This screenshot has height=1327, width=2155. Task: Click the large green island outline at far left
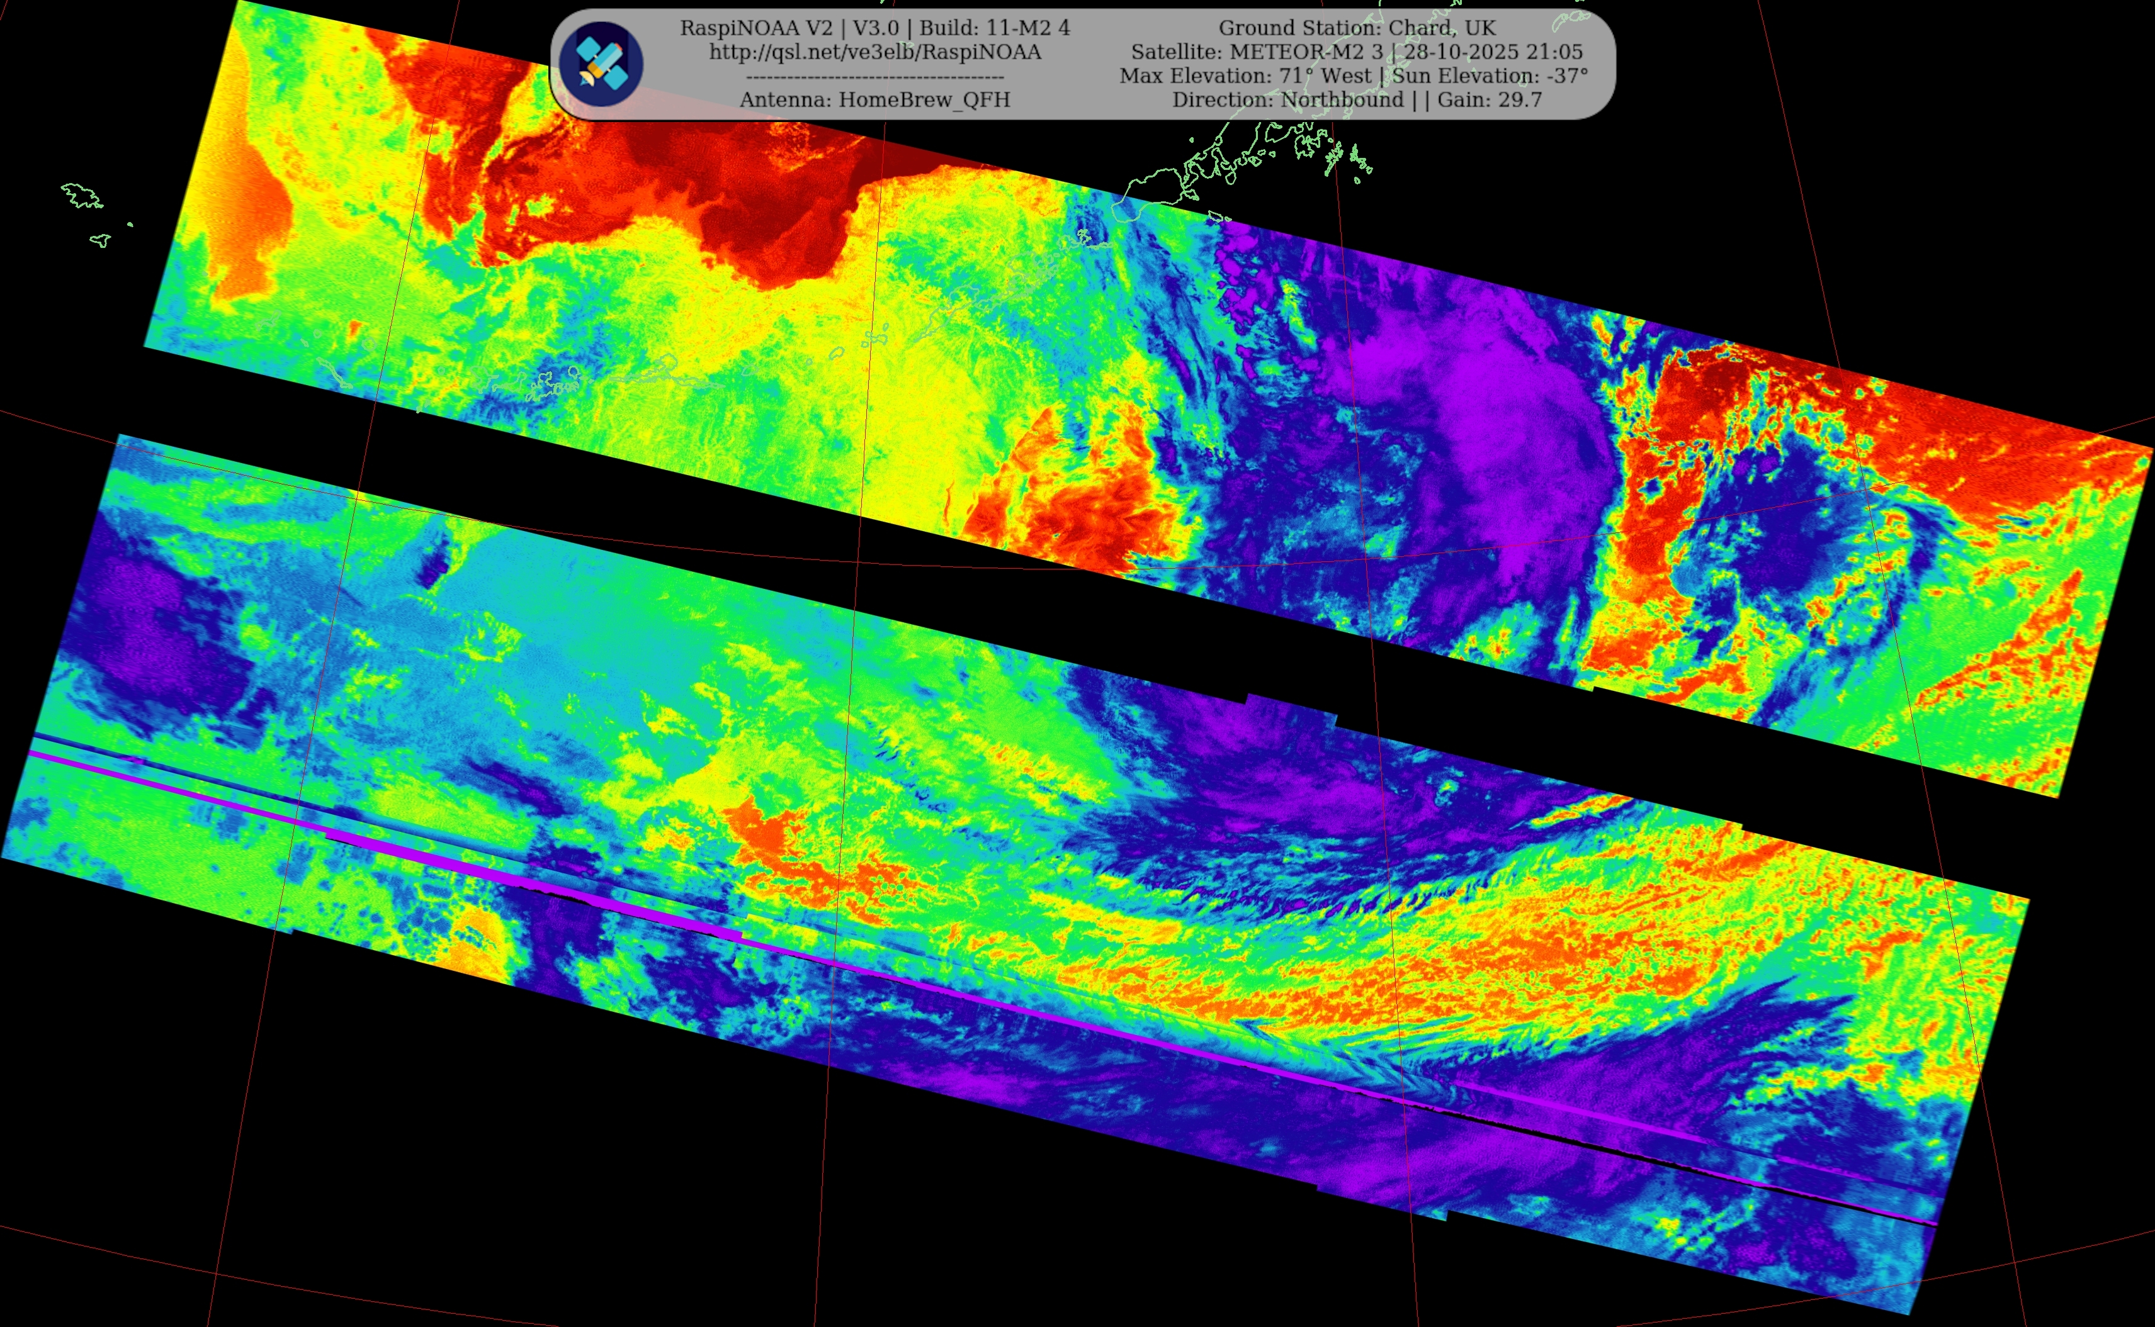pyautogui.click(x=81, y=196)
